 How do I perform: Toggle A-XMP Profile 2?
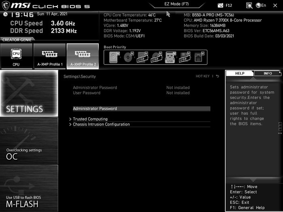(83, 56)
